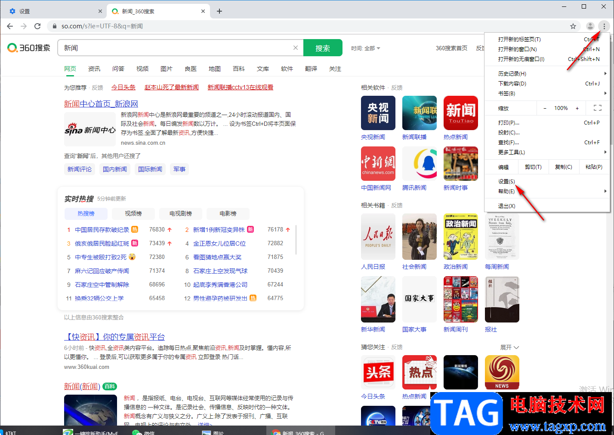Expand the 书签(B) submenu
Viewport: 614px width, 435px height.
(547, 94)
